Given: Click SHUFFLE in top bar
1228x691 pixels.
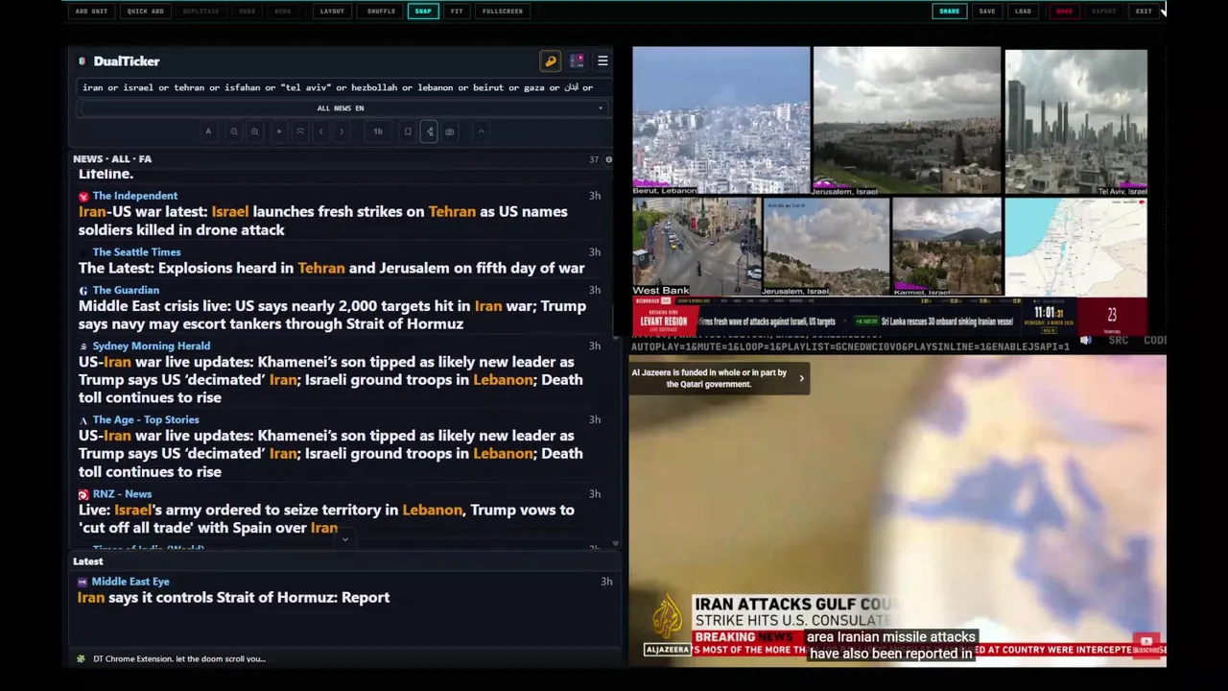Looking at the screenshot, I should pos(381,11).
